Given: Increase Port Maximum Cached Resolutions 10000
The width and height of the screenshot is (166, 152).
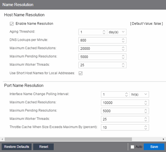Looking at the screenshot, I should tap(146, 101).
